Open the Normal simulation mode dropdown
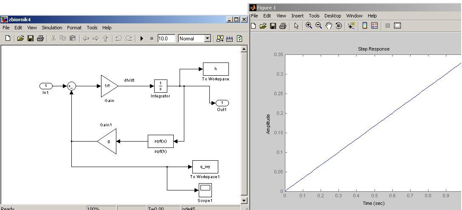This screenshot has height=210, width=462. pyautogui.click(x=208, y=39)
